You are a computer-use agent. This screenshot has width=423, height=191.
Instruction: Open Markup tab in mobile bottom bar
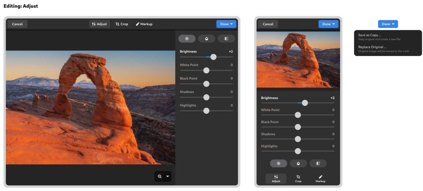point(320,179)
